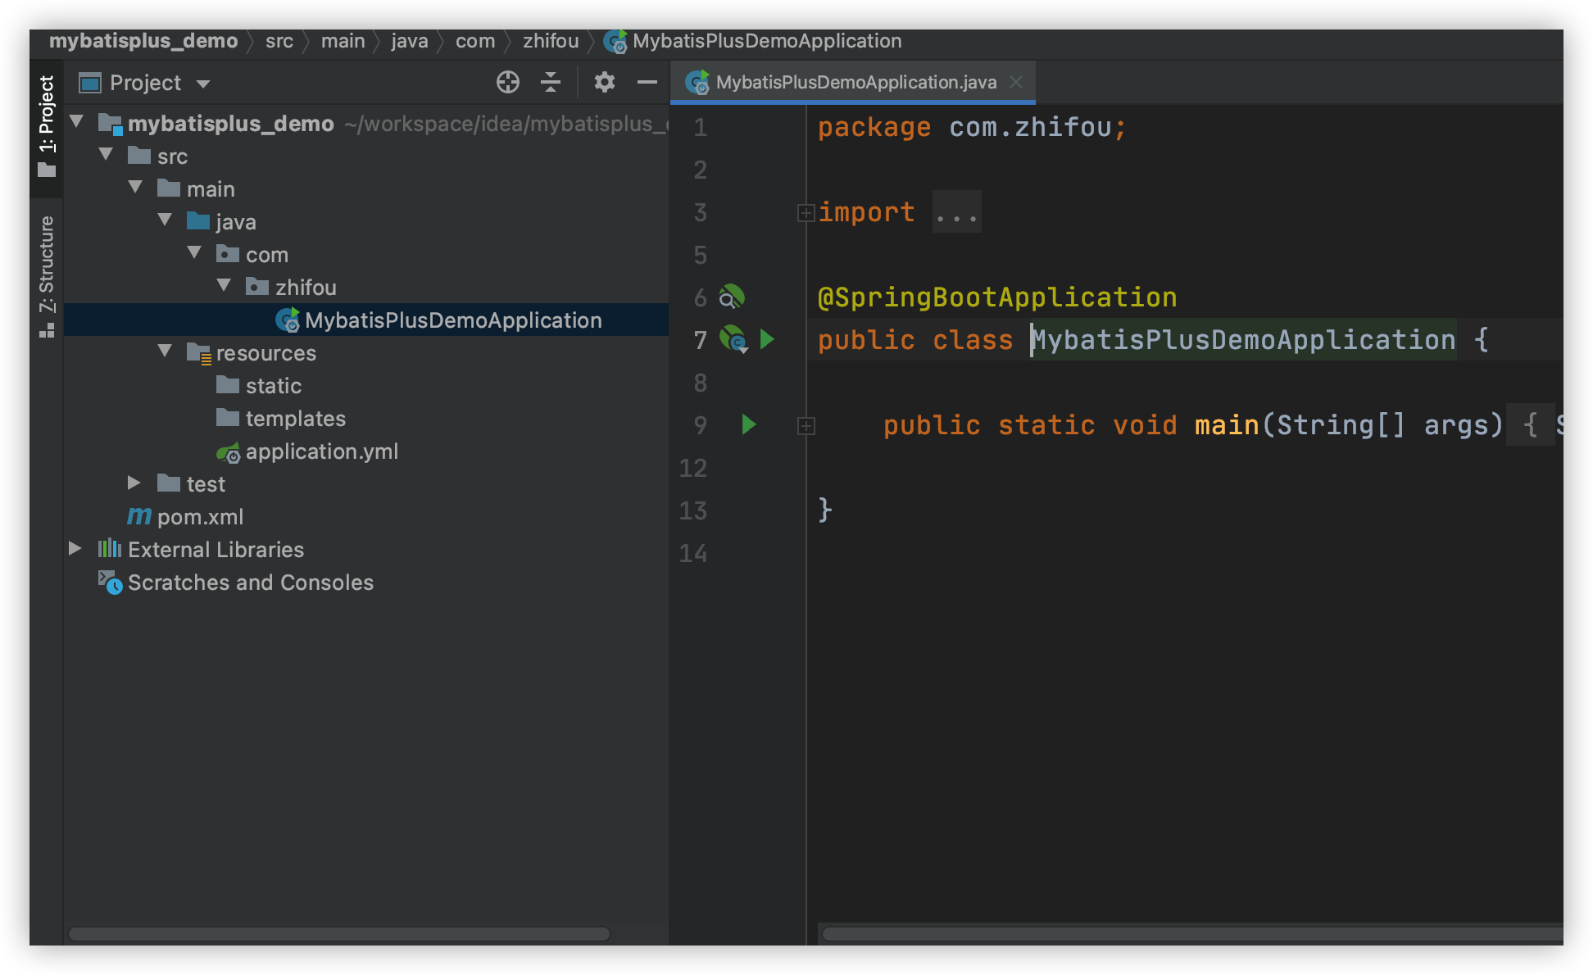The width and height of the screenshot is (1593, 975).
Task: Open the Project view dropdown
Action: 203,84
